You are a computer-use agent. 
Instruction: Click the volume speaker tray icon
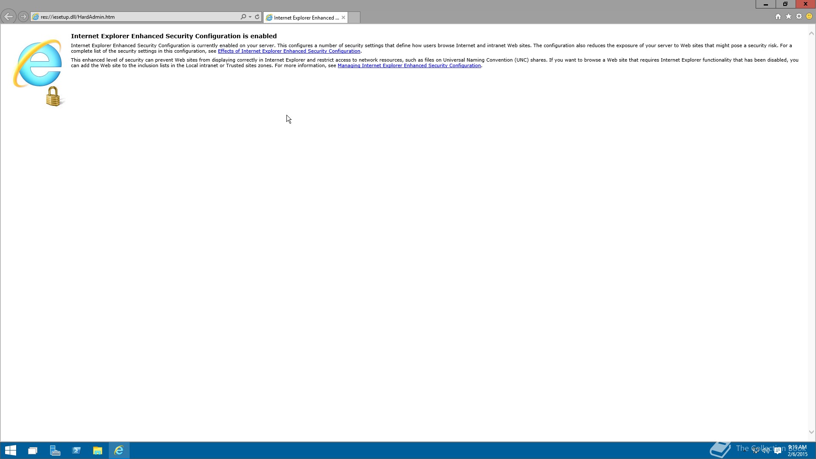pyautogui.click(x=766, y=450)
